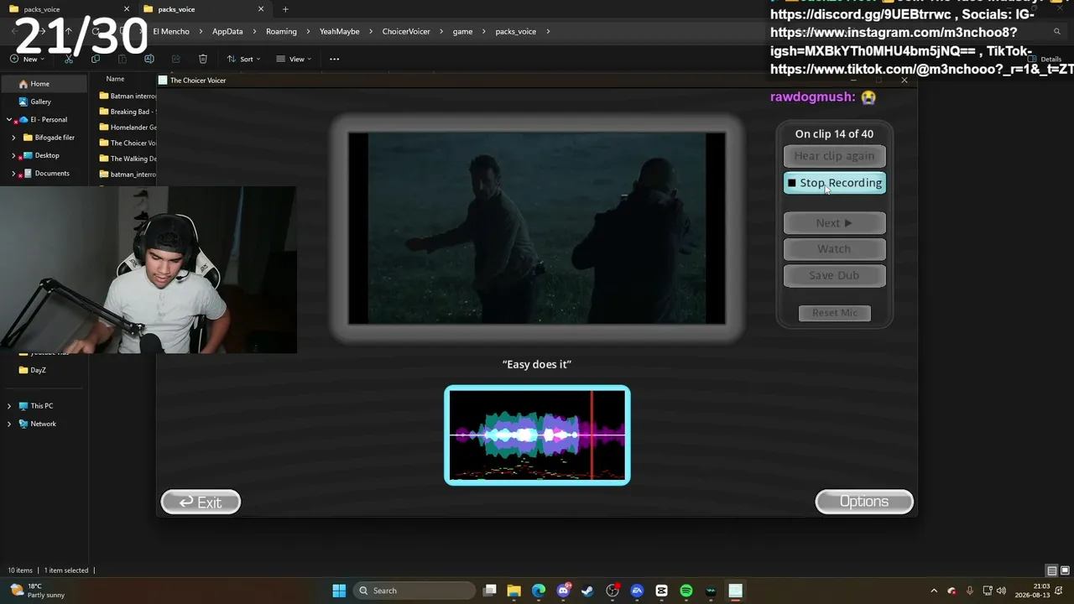Open Task View from the taskbar
This screenshot has width=1074, height=604.
coord(490,591)
